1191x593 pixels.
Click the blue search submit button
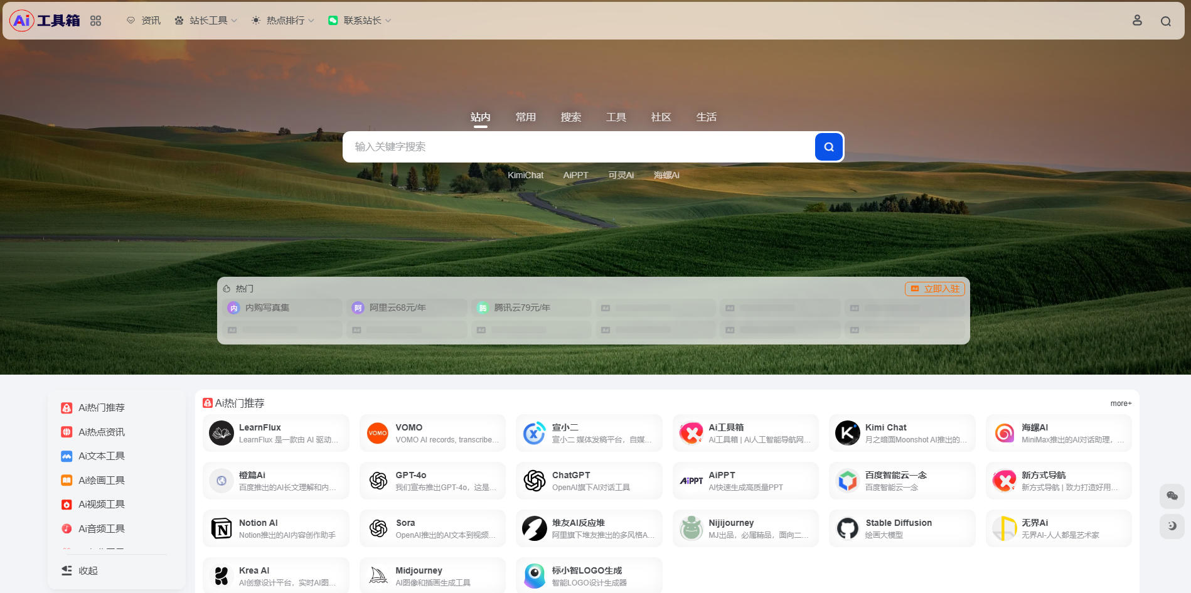click(x=829, y=147)
